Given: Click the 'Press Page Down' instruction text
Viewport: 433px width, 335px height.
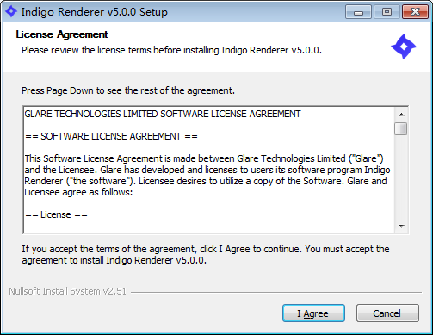Looking at the screenshot, I should 128,90.
